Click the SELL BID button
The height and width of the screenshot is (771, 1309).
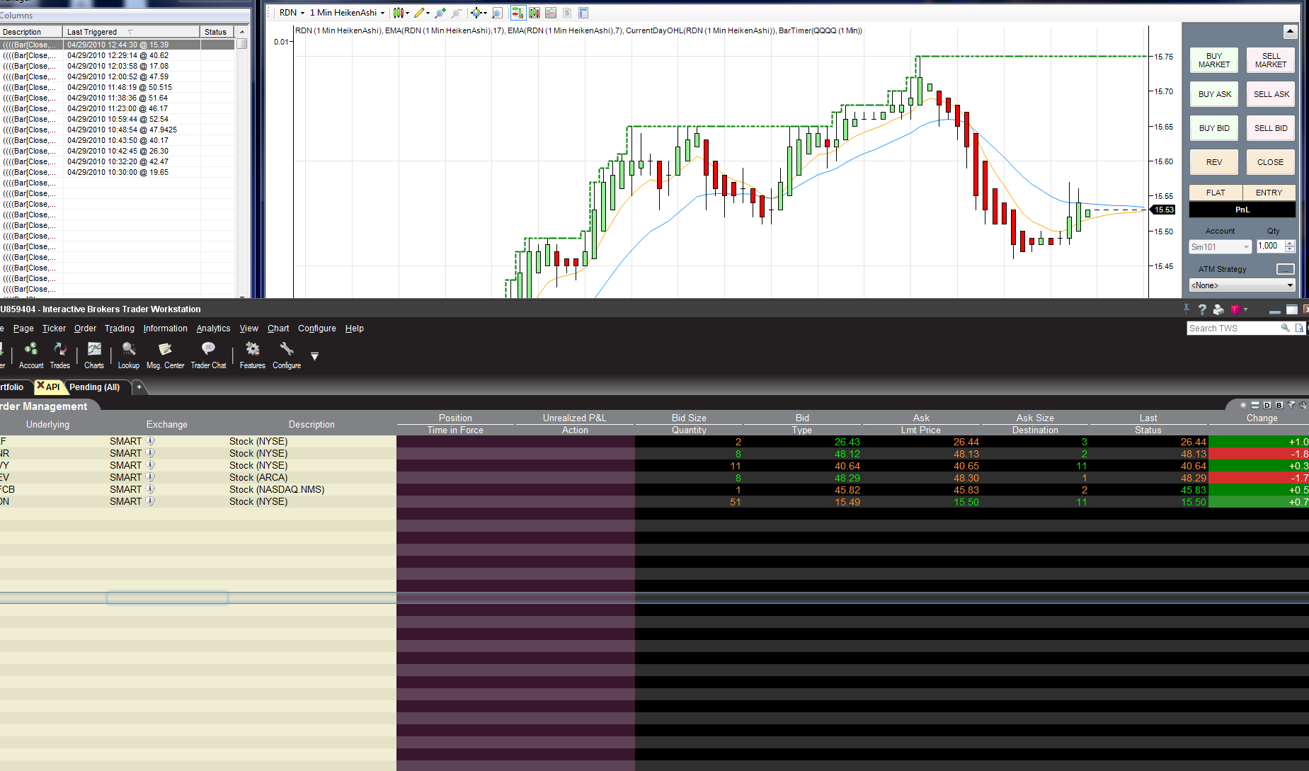point(1271,128)
